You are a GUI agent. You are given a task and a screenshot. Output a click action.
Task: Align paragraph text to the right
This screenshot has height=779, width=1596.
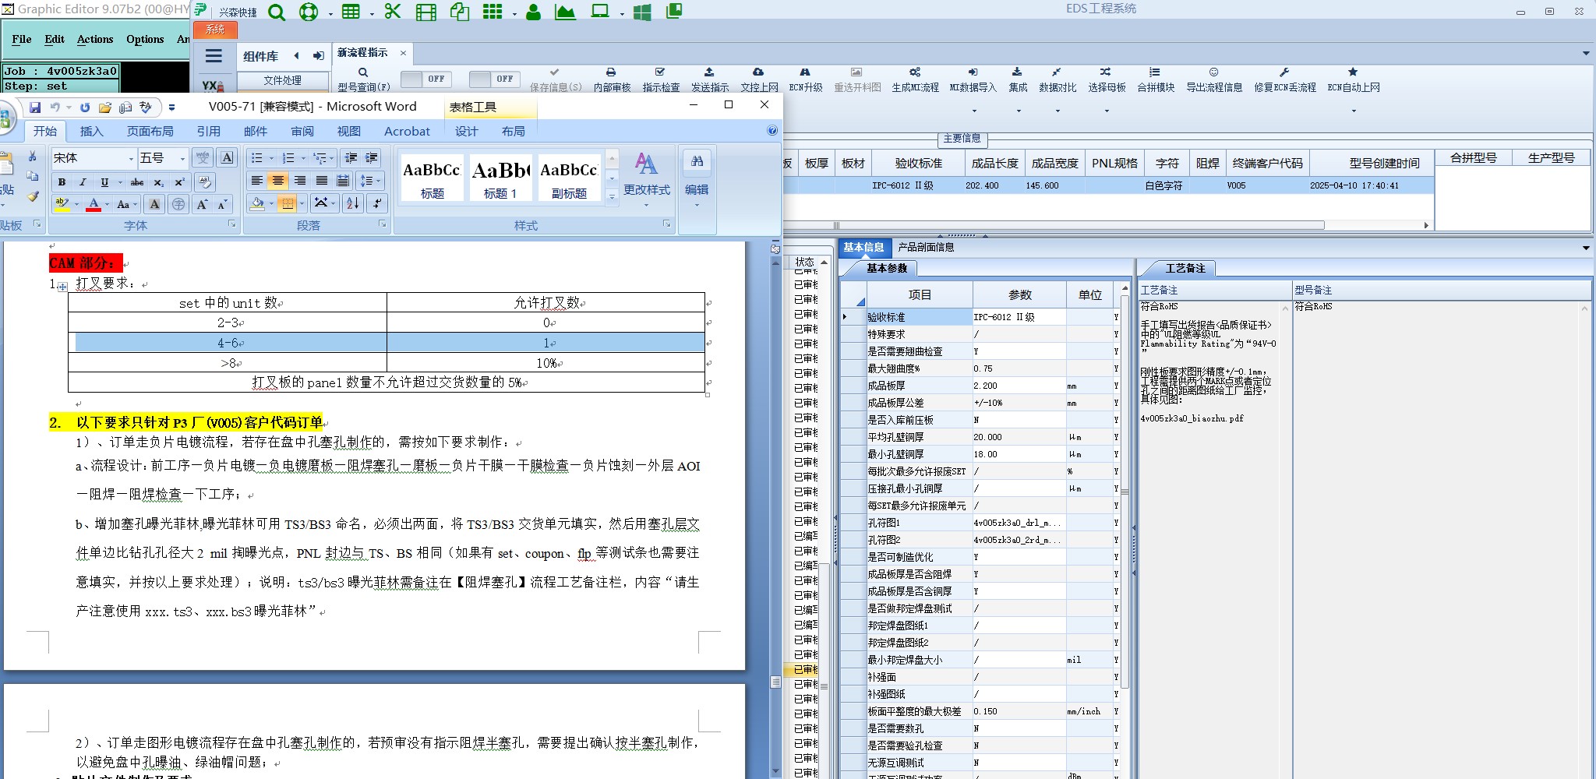pos(300,181)
